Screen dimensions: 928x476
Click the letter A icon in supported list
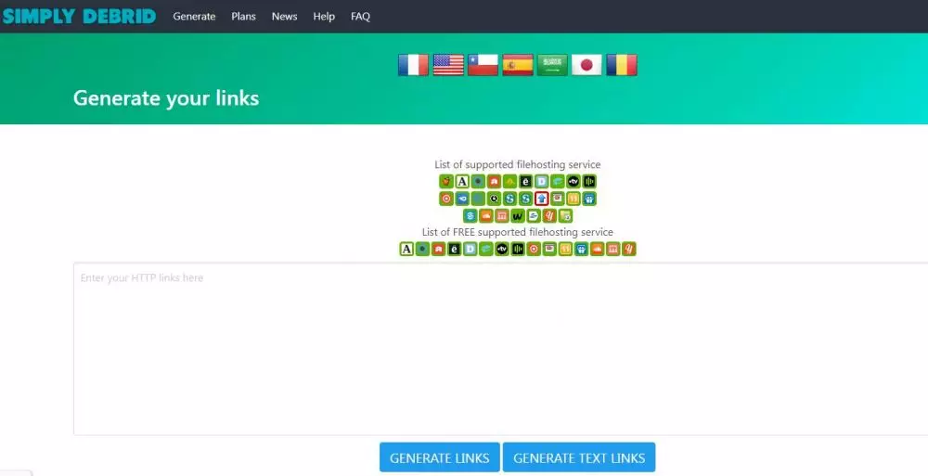click(x=462, y=181)
